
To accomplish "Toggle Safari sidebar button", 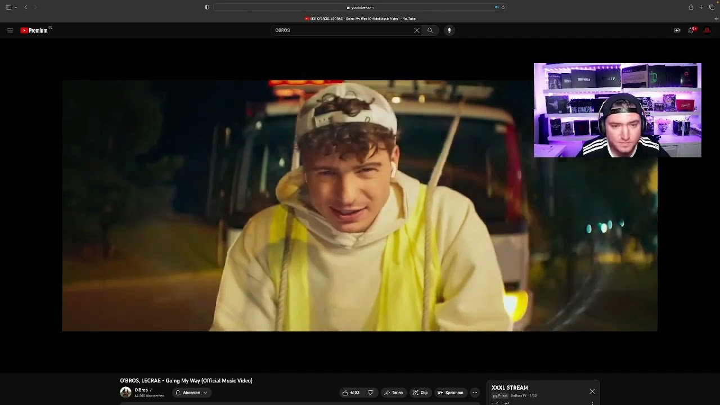I will click(x=8, y=7).
